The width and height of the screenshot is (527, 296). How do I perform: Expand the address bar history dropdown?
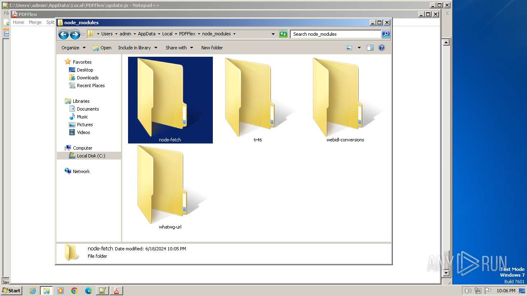pyautogui.click(x=273, y=34)
